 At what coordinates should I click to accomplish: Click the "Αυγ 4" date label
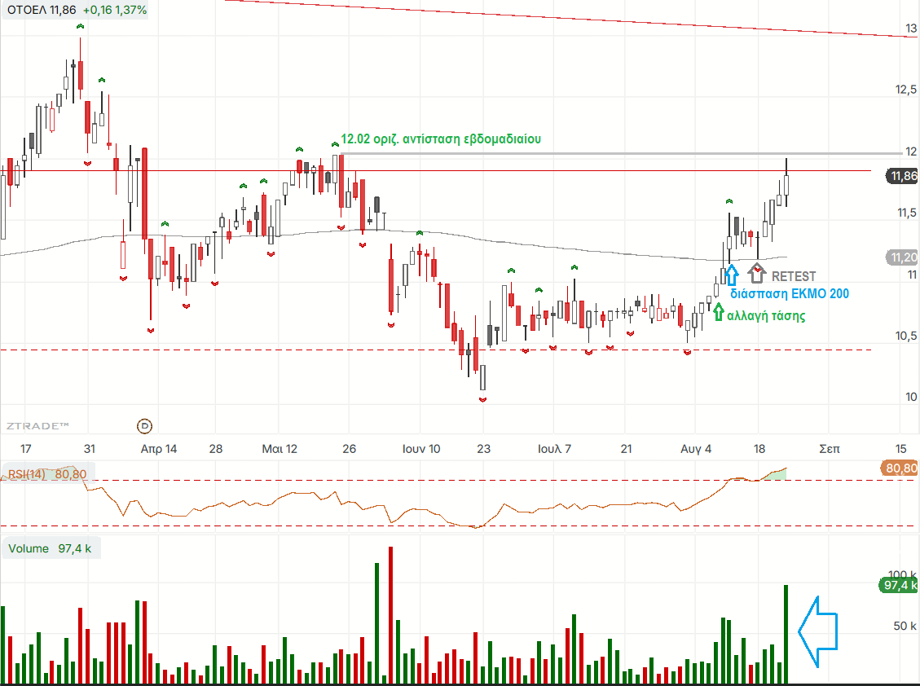click(x=696, y=449)
